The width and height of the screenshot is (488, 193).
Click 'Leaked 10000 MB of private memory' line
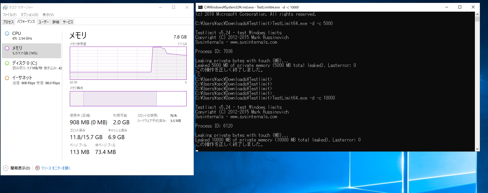click(x=278, y=140)
